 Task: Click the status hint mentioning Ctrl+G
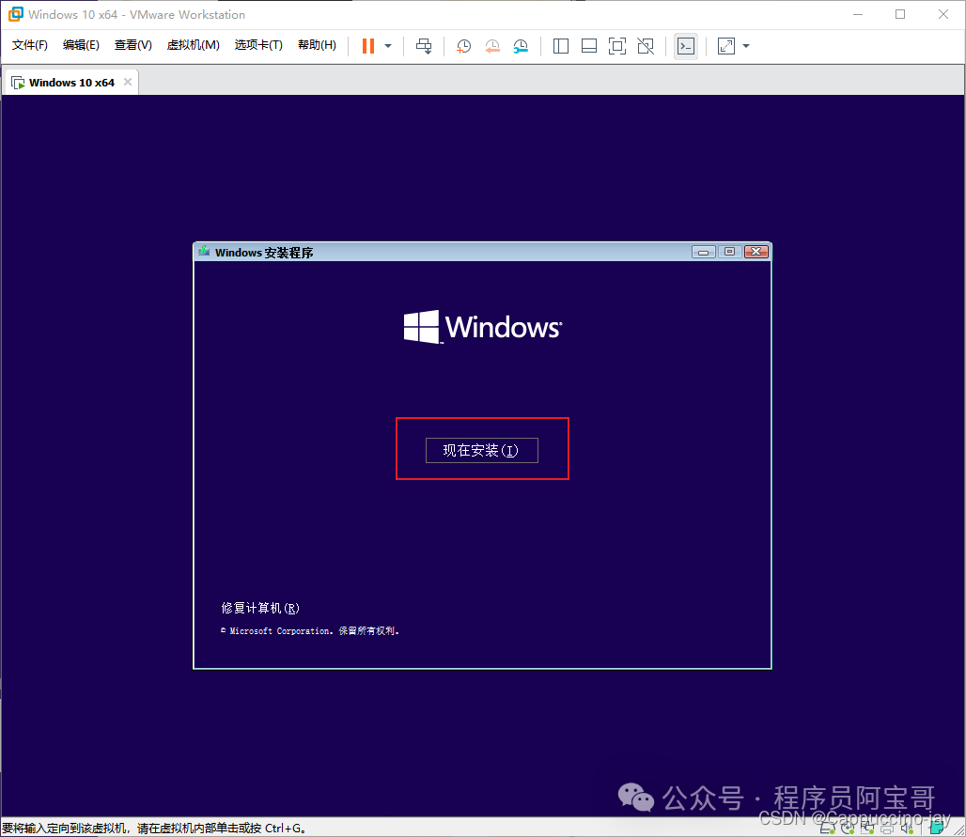click(x=154, y=828)
